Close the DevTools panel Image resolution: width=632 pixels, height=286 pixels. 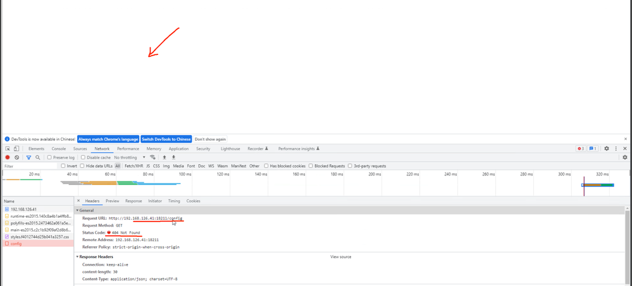625,148
